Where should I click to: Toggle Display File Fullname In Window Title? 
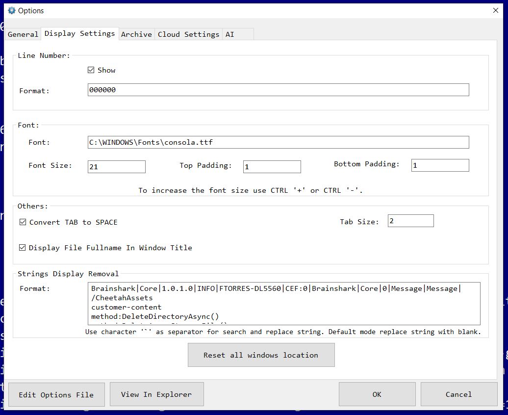pos(23,248)
